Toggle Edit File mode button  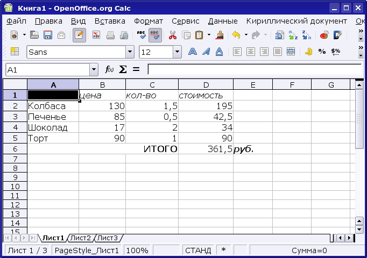[x=79, y=35]
